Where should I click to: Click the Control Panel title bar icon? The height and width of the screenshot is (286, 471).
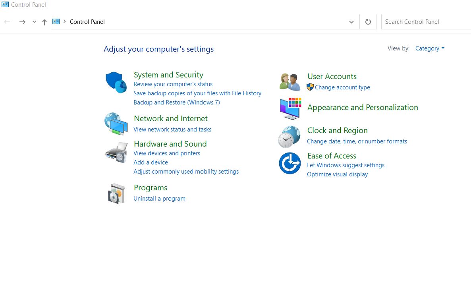coord(5,4)
